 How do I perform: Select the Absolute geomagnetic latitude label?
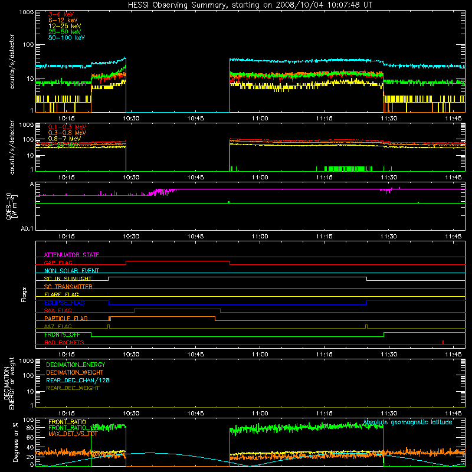point(408,422)
